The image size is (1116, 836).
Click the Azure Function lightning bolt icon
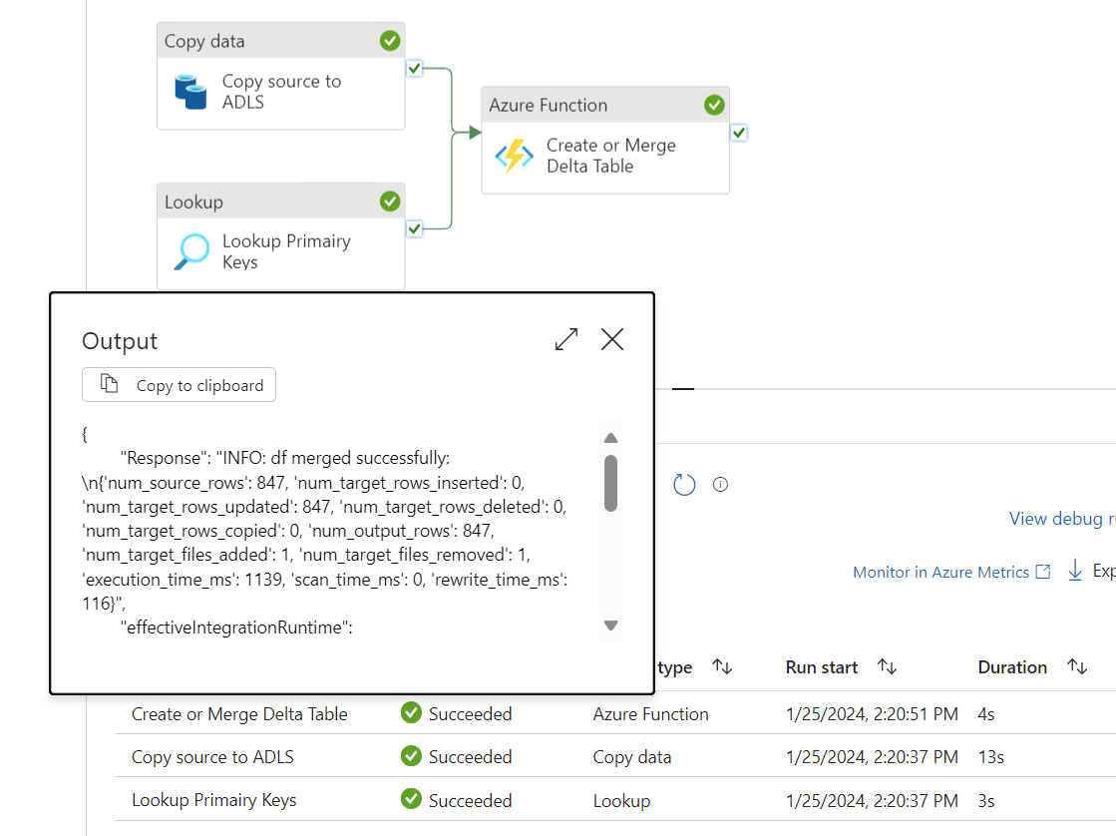pos(514,156)
